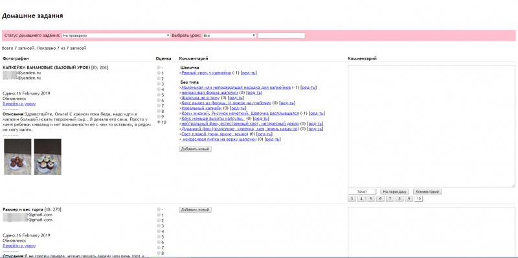
Task: Open the lesson selector dropdown 'Все'
Action: (229, 36)
